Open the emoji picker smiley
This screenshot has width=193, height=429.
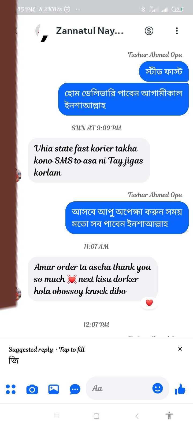tap(158, 388)
